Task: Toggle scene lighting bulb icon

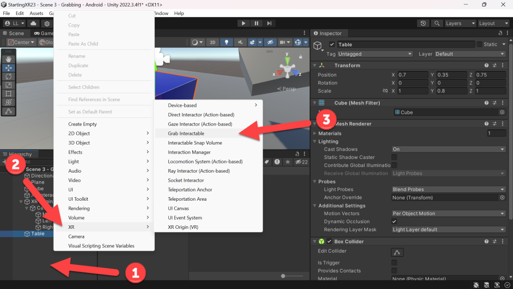Action: [226, 42]
